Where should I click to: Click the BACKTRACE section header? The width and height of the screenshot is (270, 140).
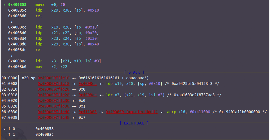pyautogui.click(x=134, y=123)
